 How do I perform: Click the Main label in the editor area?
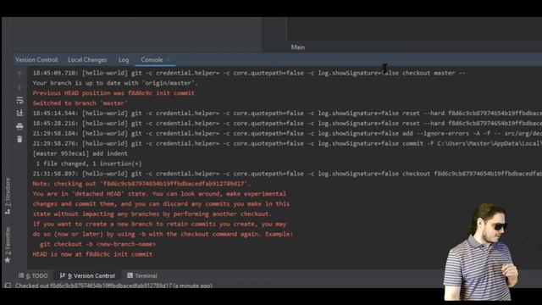[298, 47]
